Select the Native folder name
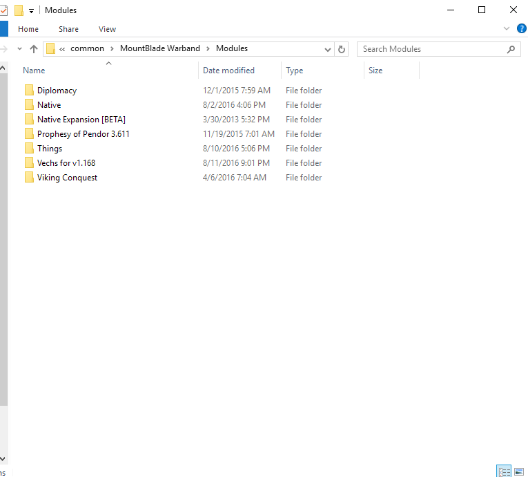The width and height of the screenshot is (528, 477). pyautogui.click(x=49, y=105)
